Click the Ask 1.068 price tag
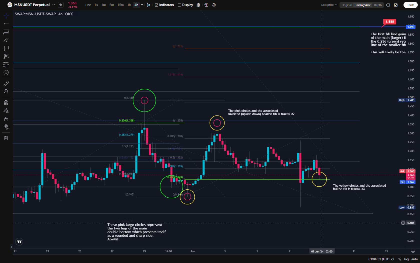This screenshot has width=420, height=263. pyautogui.click(x=407, y=171)
